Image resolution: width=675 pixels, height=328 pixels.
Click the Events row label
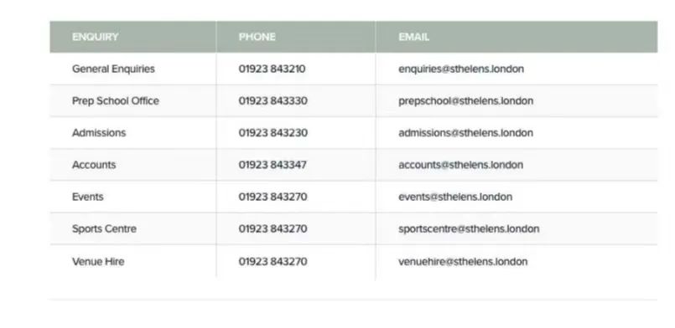point(88,197)
